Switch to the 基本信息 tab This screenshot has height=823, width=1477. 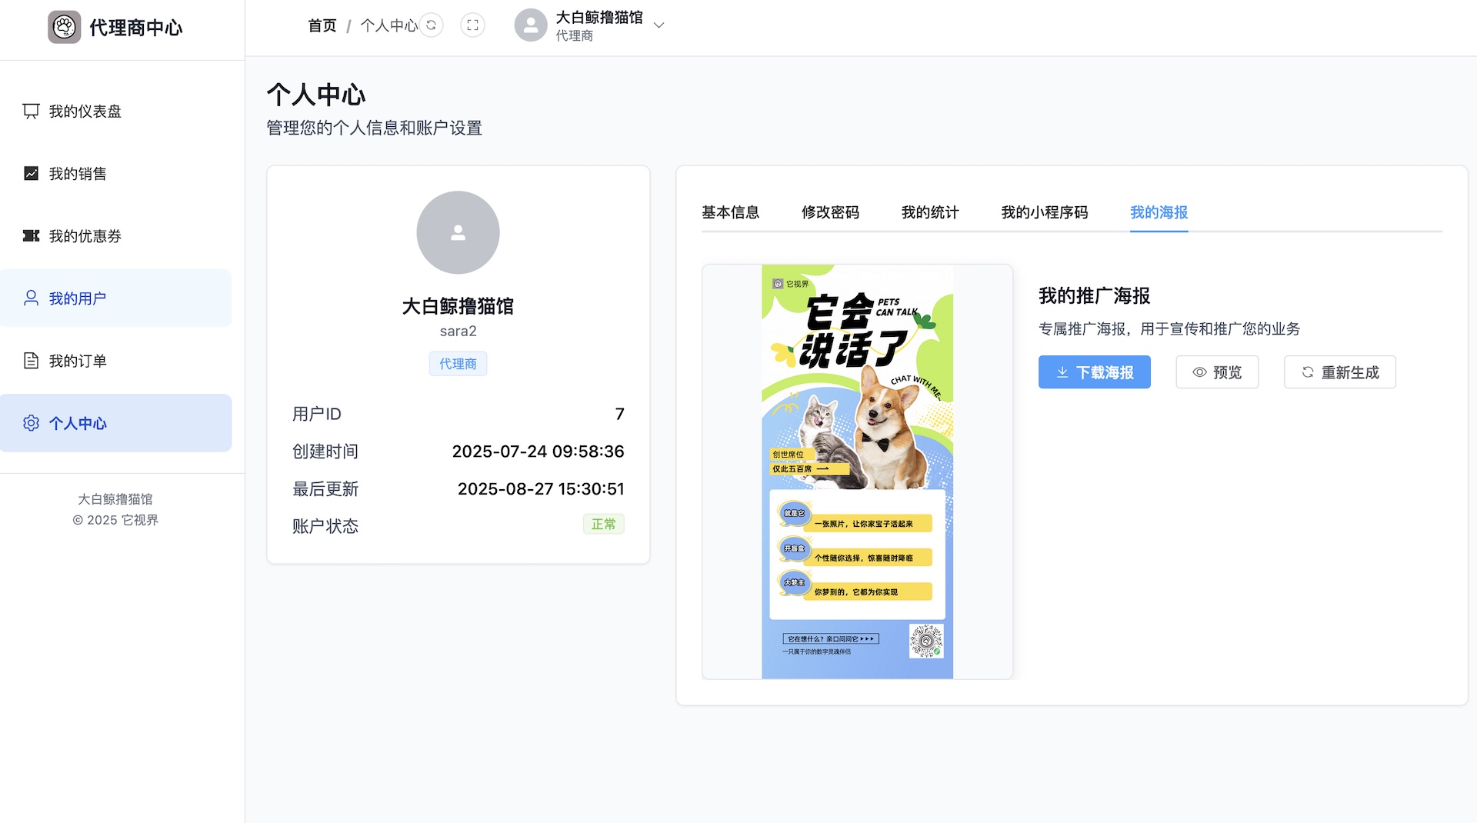[x=730, y=212]
